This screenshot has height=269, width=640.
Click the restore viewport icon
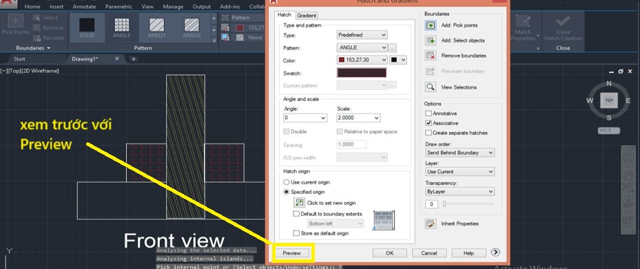pos(621,71)
